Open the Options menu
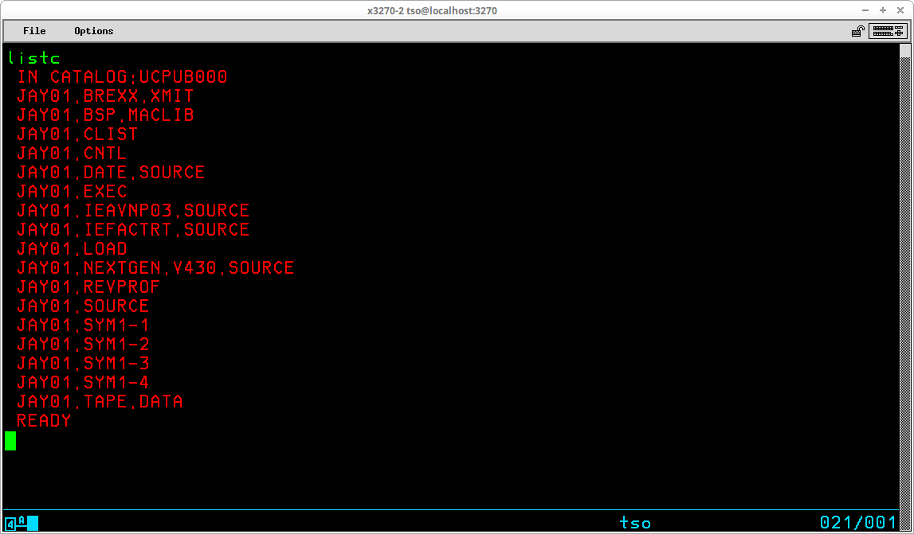This screenshot has height=534, width=914. (94, 31)
